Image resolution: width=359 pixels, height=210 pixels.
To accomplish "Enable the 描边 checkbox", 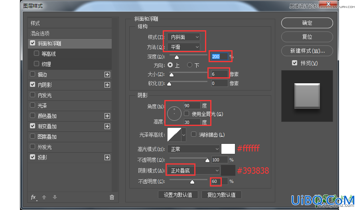I will (x=33, y=74).
